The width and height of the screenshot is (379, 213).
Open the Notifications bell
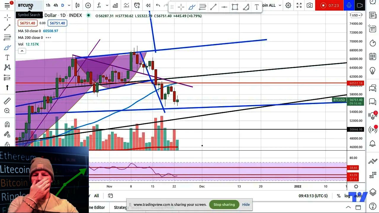coord(373,144)
